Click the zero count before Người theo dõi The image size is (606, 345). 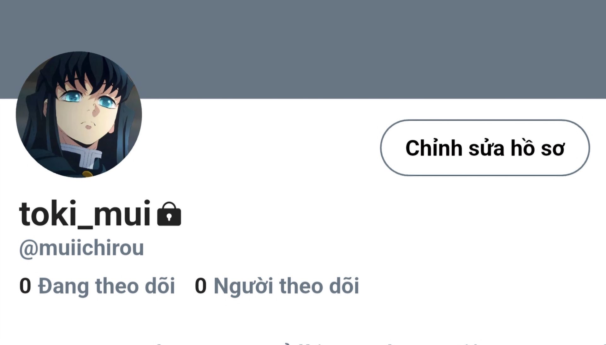200,286
